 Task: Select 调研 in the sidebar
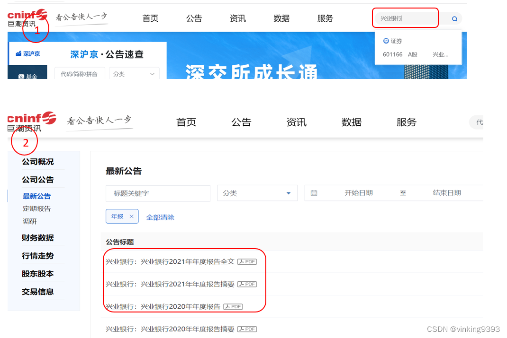point(30,221)
